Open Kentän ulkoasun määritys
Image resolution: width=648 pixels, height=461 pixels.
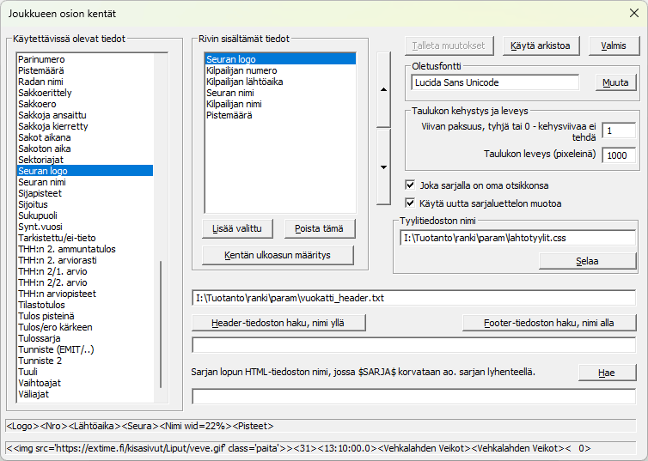tap(278, 255)
